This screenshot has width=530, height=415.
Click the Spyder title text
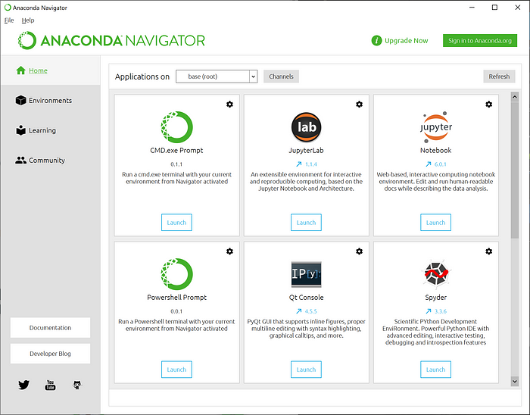(435, 298)
